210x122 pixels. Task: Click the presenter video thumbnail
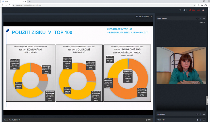coord(181,65)
